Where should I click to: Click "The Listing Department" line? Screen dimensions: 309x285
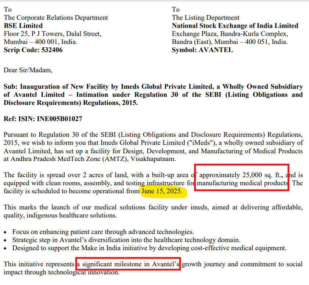click(205, 18)
